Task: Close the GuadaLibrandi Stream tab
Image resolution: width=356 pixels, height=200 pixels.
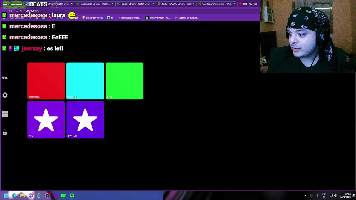Action: tap(234, 4)
